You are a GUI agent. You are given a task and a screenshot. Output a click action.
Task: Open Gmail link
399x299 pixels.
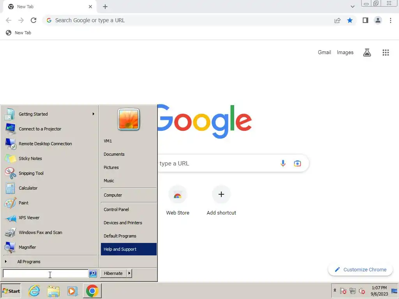coord(325,53)
